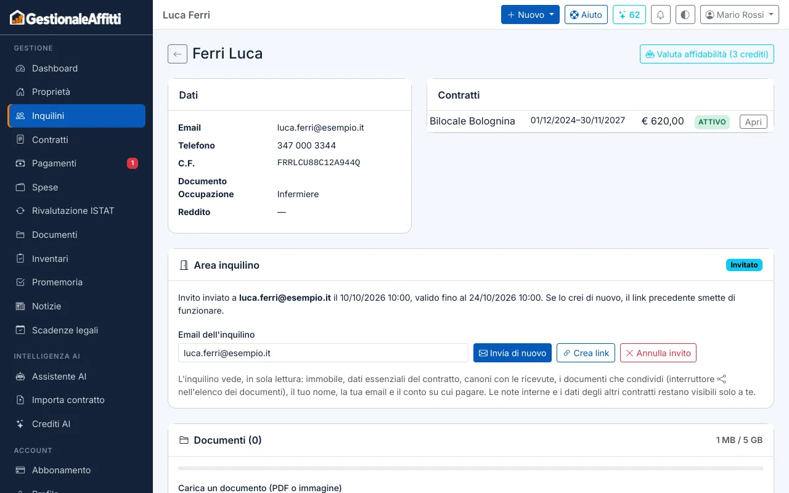
Task: Click Annulla invito button
Action: 658,353
